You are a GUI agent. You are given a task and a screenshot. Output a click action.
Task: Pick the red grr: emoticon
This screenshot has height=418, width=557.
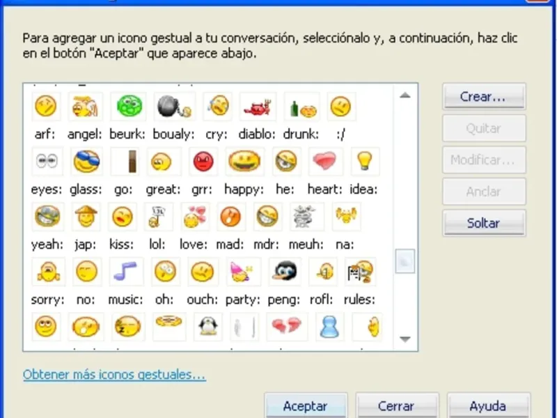(203, 162)
